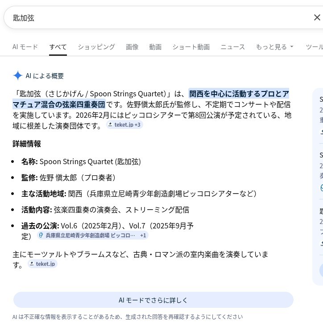
Task: Open the ショート動画 tab
Action: coord(191,47)
